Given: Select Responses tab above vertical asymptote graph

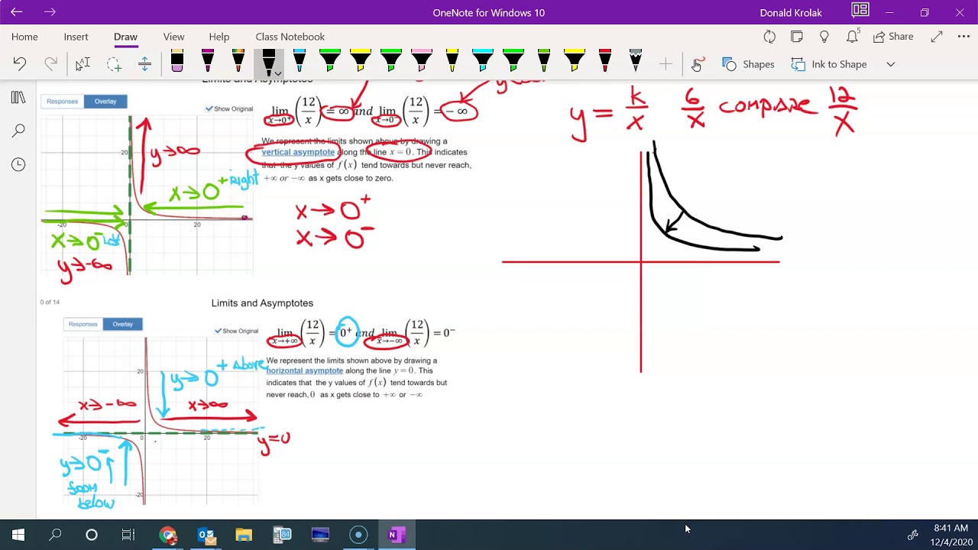Looking at the screenshot, I should [x=63, y=102].
